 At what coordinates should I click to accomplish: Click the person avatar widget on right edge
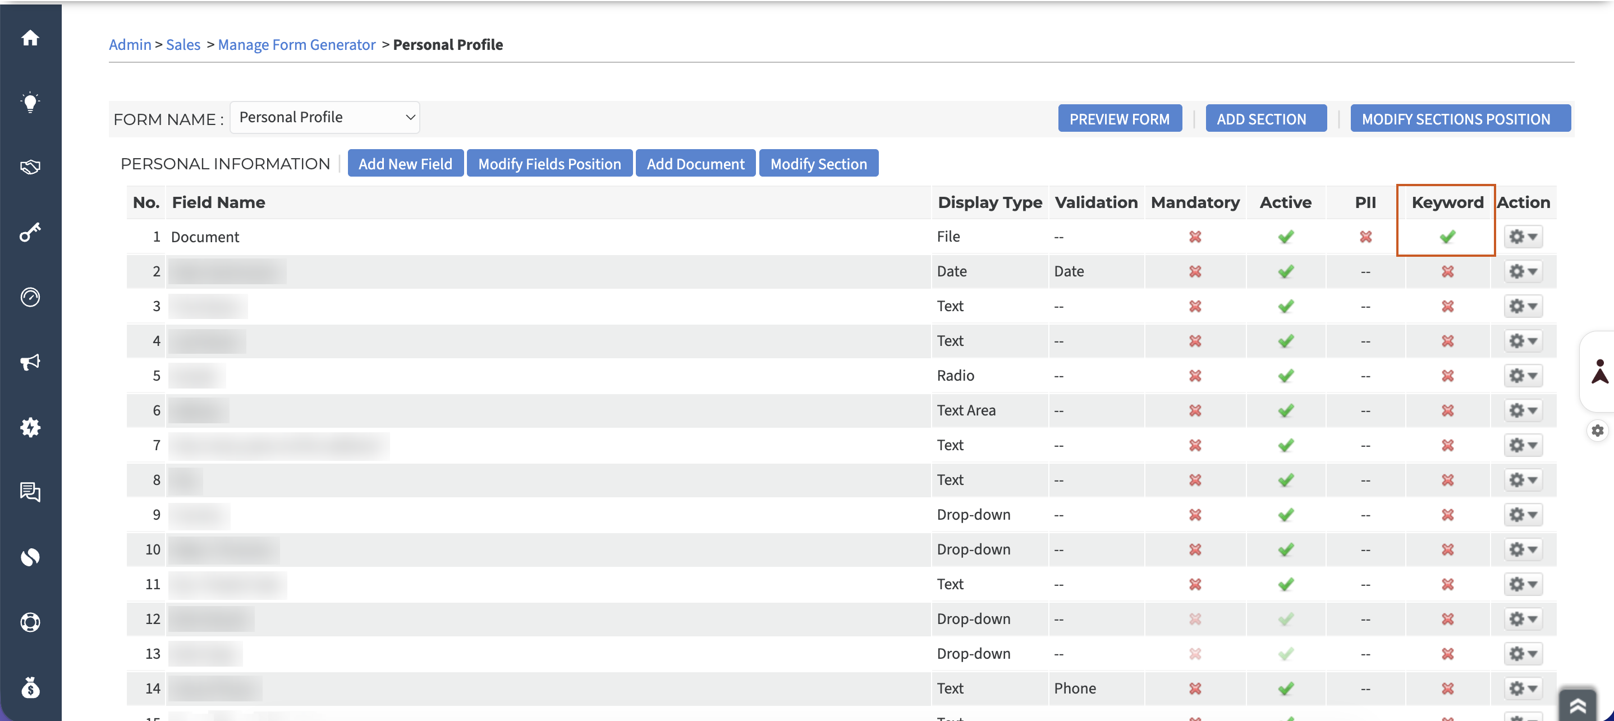click(x=1599, y=371)
